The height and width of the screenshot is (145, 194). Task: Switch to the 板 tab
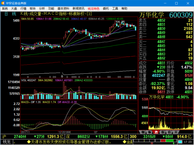(x=150, y=132)
